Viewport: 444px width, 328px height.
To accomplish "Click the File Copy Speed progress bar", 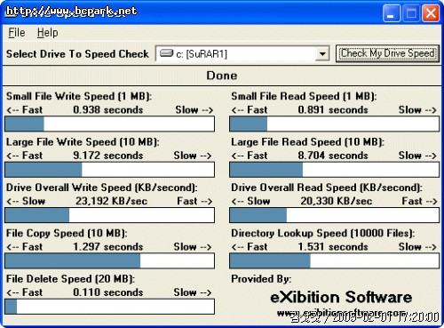I will pos(109,261).
